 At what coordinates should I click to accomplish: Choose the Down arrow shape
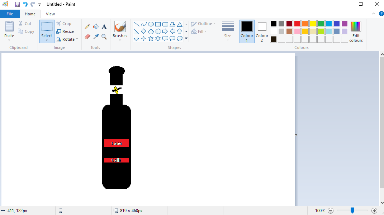[x=136, y=38]
